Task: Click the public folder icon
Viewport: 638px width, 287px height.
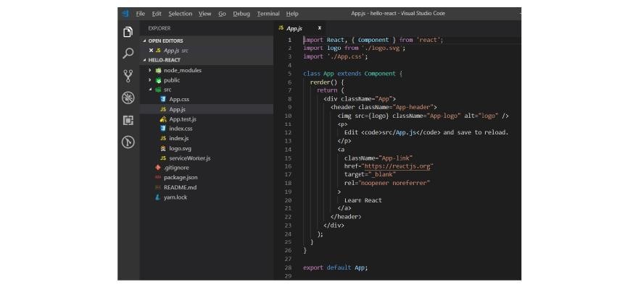Action: click(x=158, y=80)
